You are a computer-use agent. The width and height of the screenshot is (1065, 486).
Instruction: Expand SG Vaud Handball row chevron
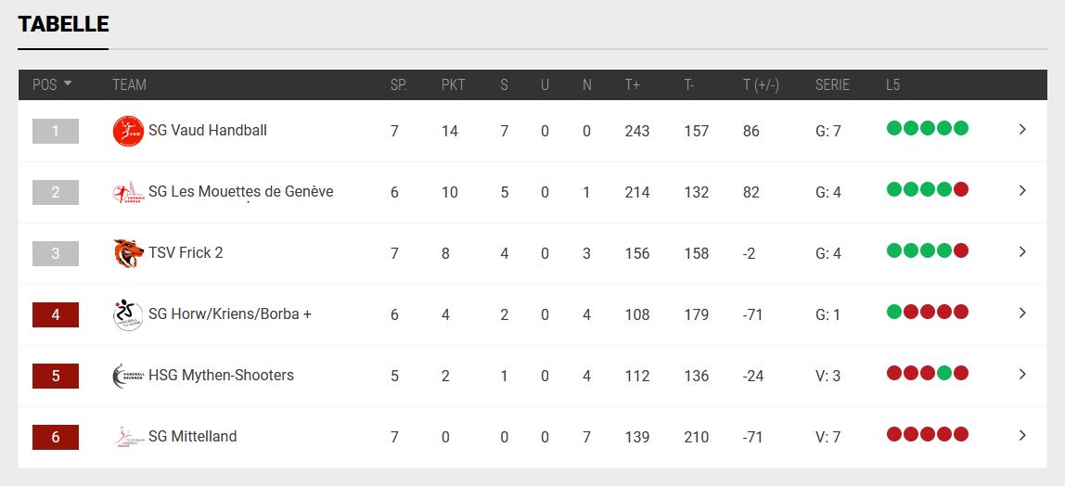[1022, 130]
